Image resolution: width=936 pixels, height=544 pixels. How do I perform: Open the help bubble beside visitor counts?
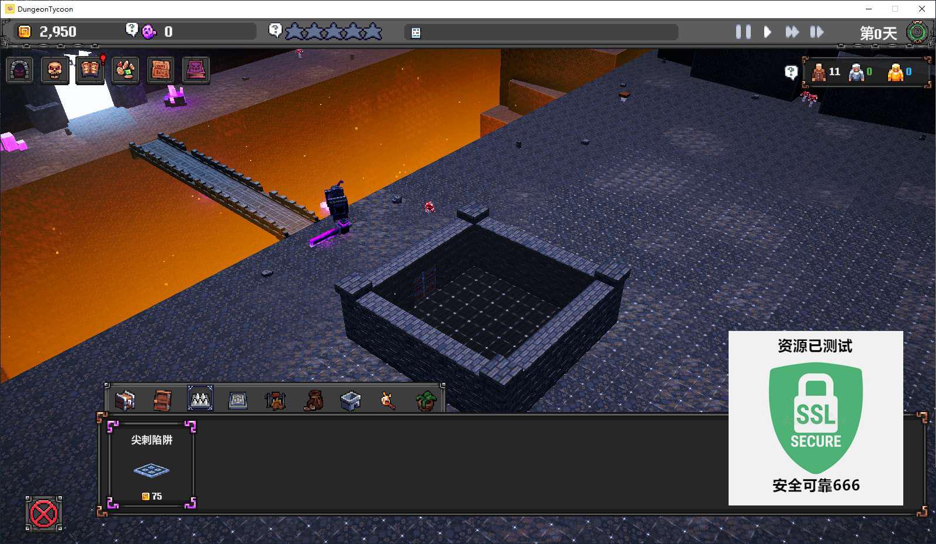pos(791,72)
